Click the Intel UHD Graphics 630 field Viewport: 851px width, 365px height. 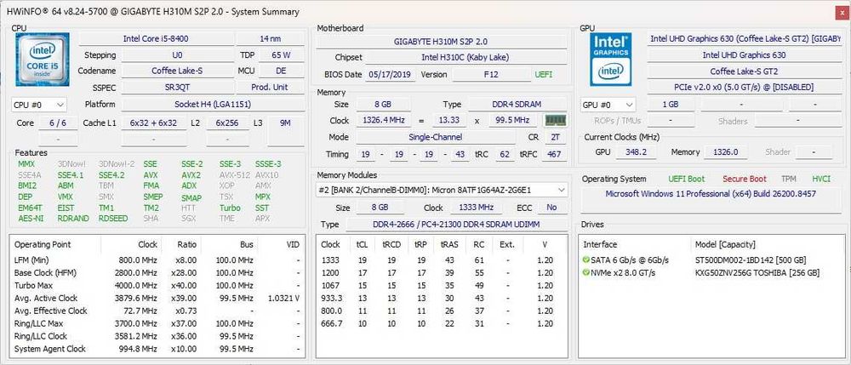tap(744, 54)
